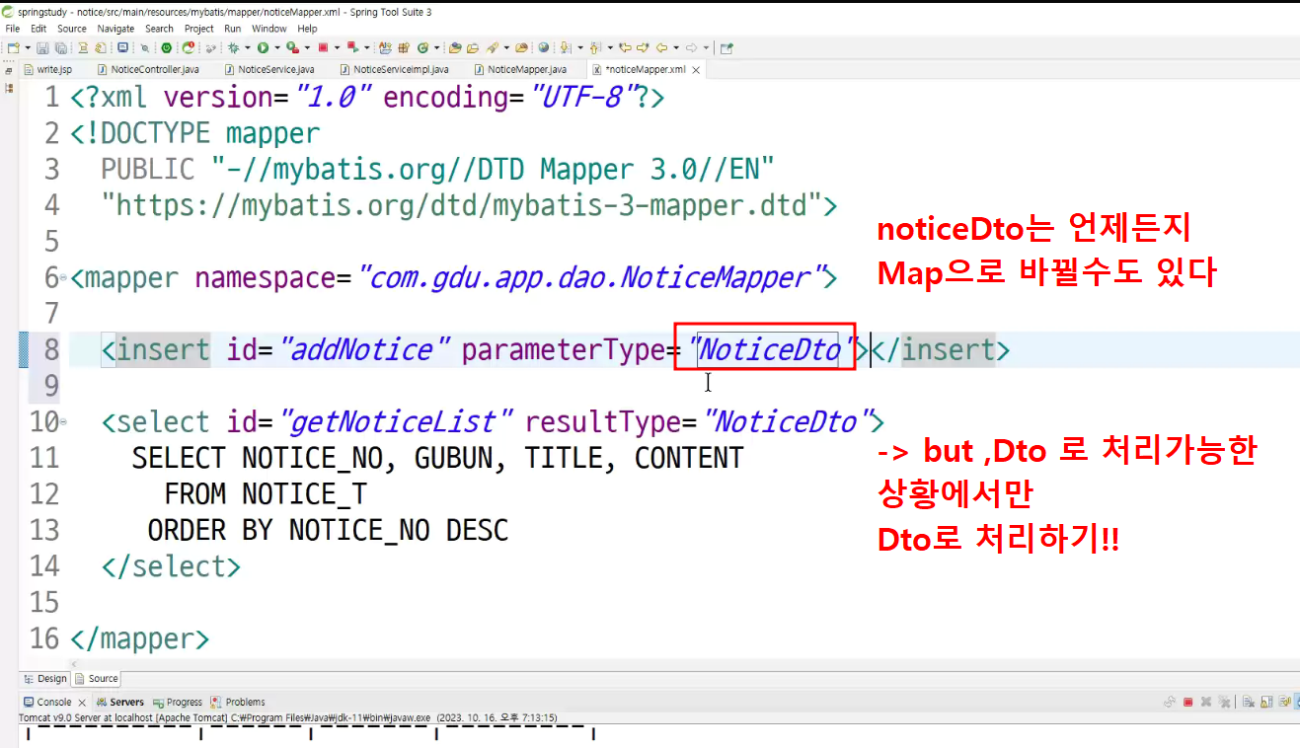The image size is (1300, 748).
Task: Click the Clear Console icon
Action: tap(1248, 703)
